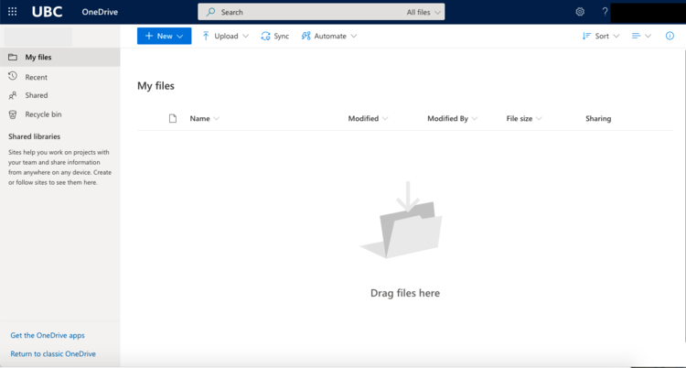Click the search magnifier icon
This screenshot has width=686, height=368.
tap(210, 12)
